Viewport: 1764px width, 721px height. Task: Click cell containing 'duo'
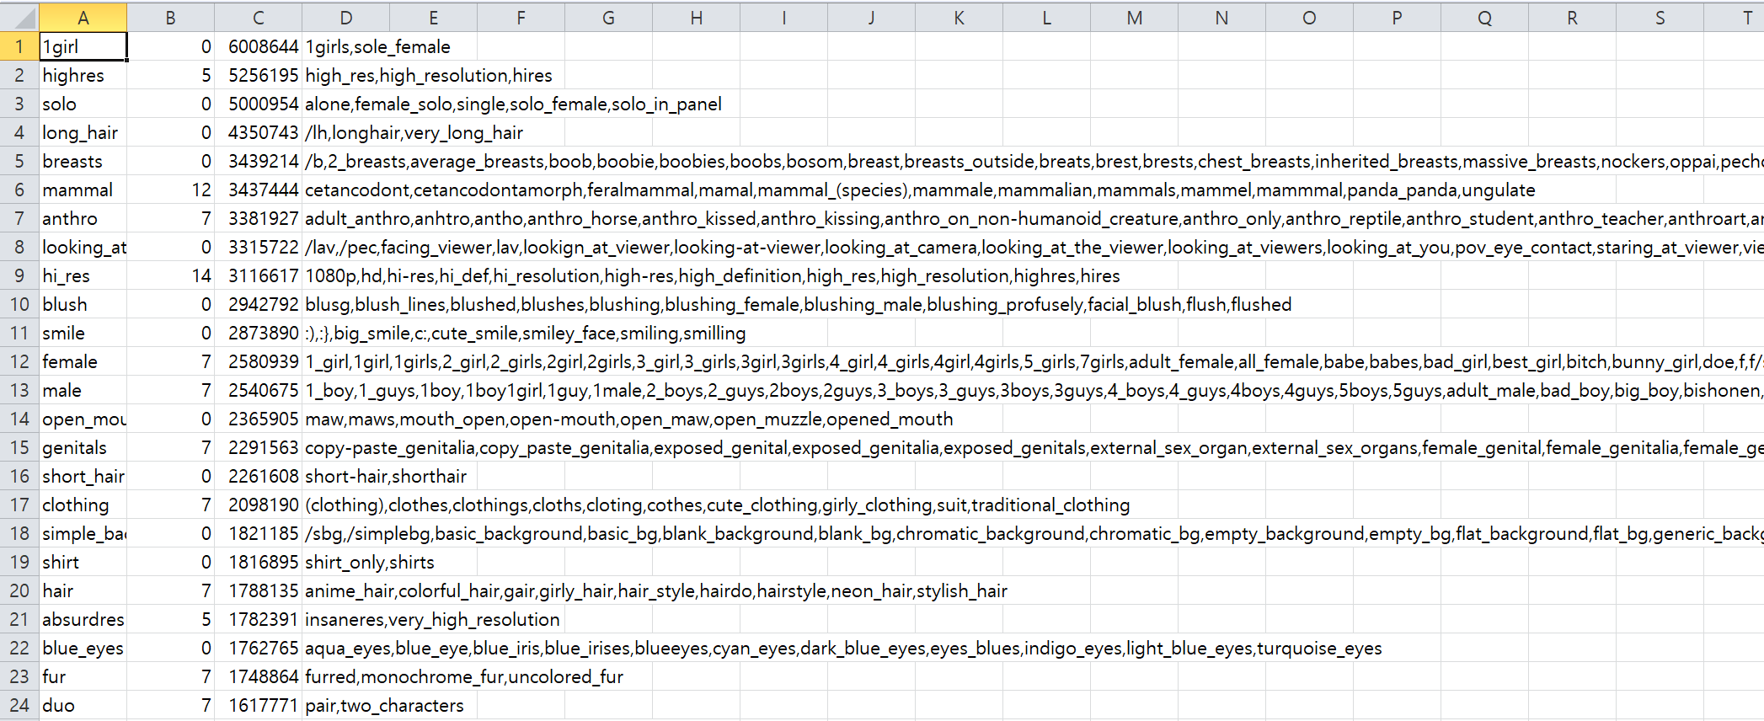83,705
